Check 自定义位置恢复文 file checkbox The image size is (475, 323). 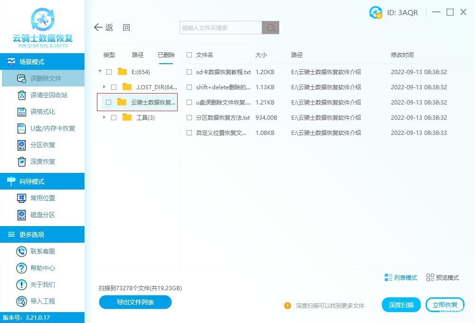[x=190, y=133]
